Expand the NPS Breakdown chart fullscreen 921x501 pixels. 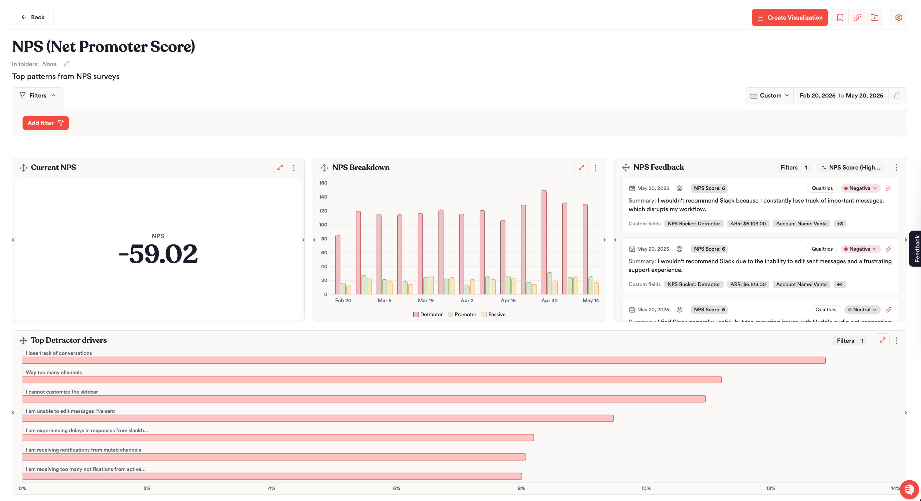coord(581,167)
